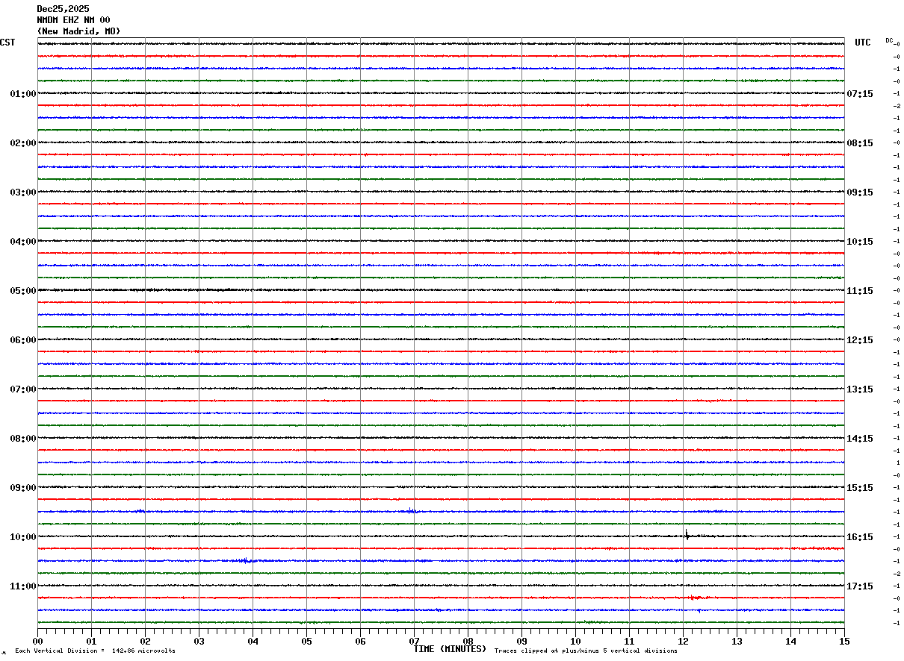Viewport: 904px width, 661px height.
Task: Pick the 15:15 UTC time label
Action: click(860, 488)
